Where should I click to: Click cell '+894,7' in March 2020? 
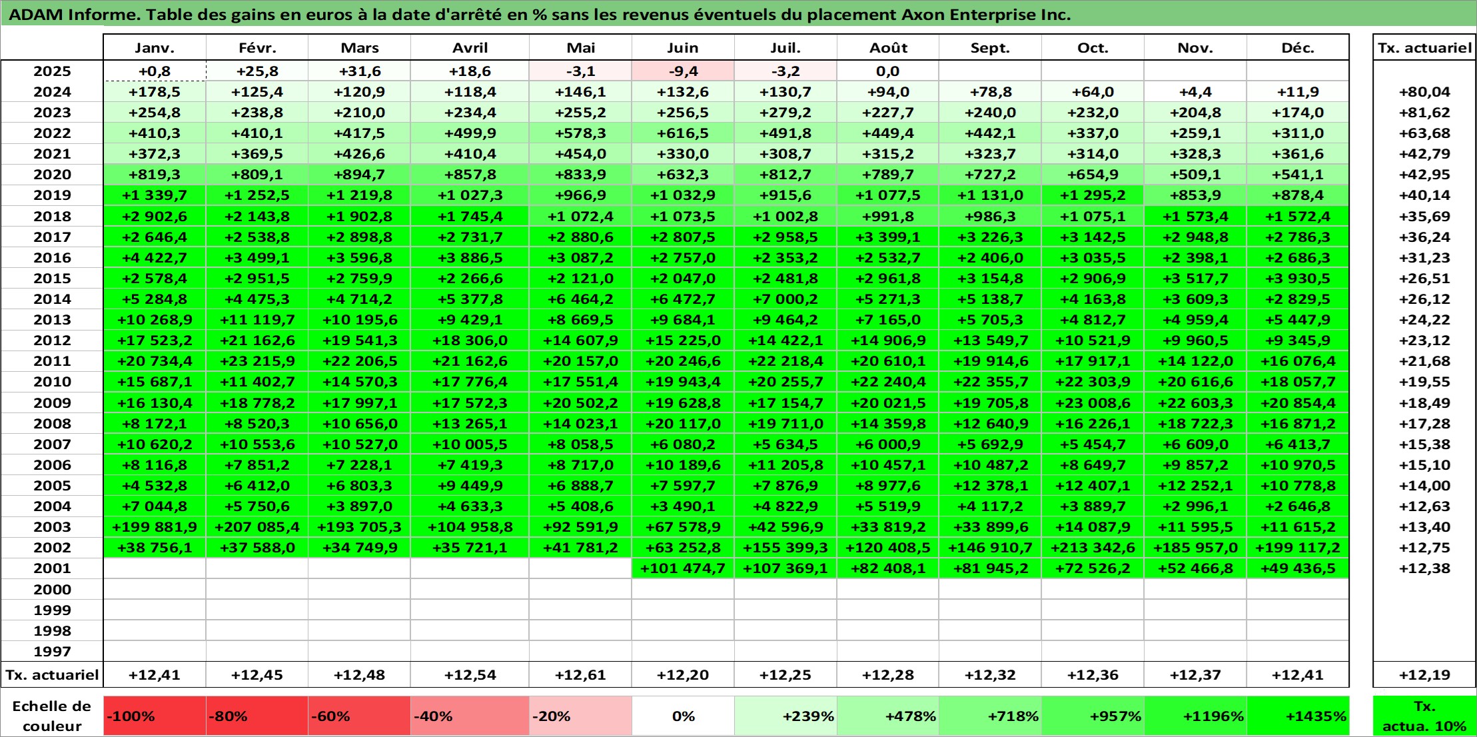pyautogui.click(x=359, y=175)
